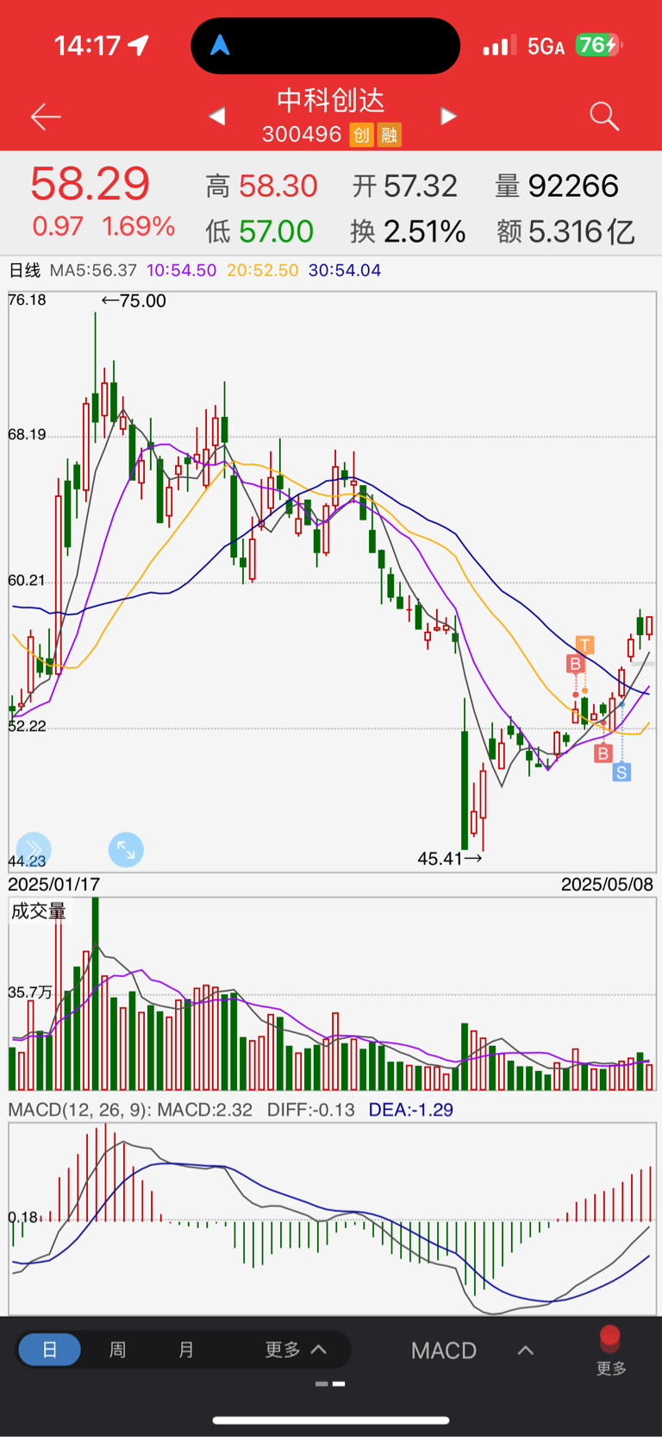Tap navigation arrow in Dynamic Island
Screen dimensions: 662x1437
click(220, 45)
